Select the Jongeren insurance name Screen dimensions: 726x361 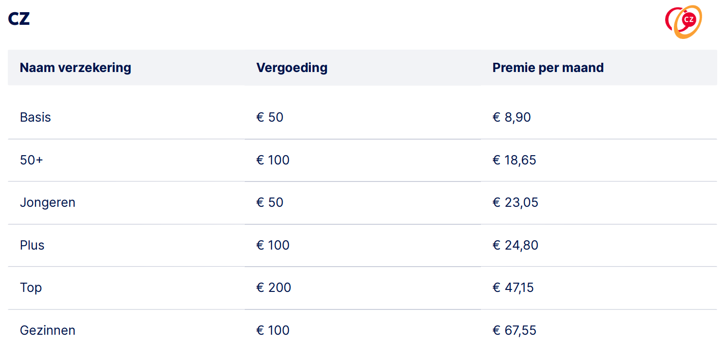tap(48, 202)
